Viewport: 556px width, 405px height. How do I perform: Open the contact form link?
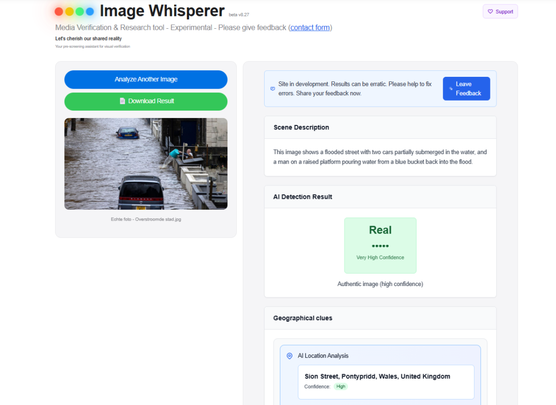pyautogui.click(x=310, y=28)
